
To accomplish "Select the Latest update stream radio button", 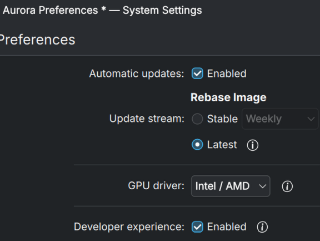I will (x=197, y=145).
